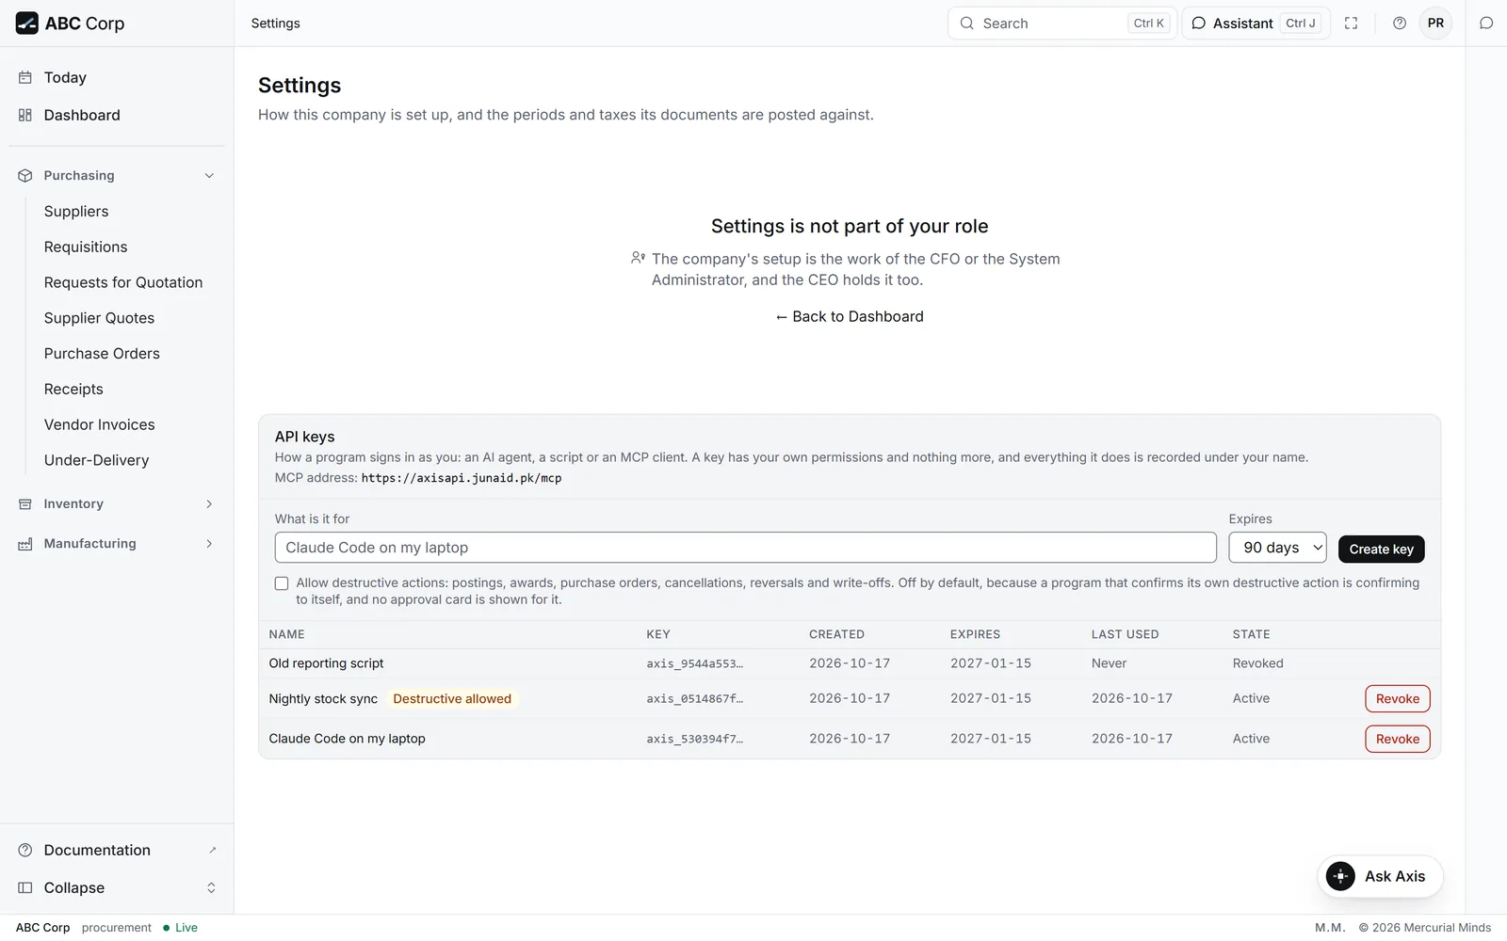
Task: Expand the Inventory section chevron
Action: 209,504
